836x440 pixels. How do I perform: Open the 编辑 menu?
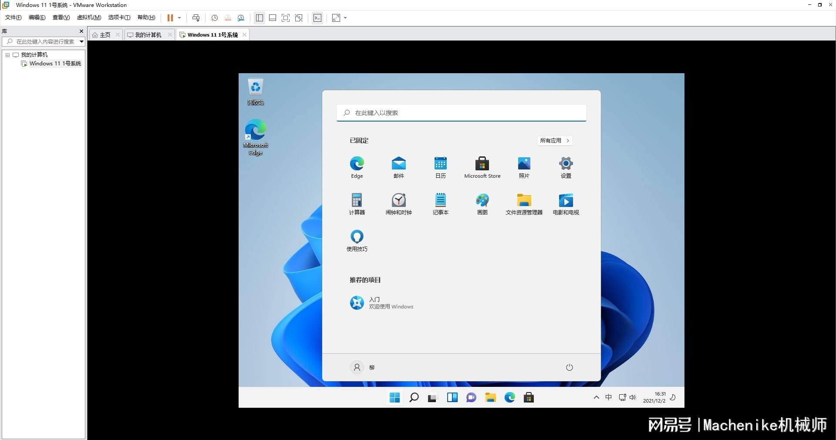click(x=37, y=17)
